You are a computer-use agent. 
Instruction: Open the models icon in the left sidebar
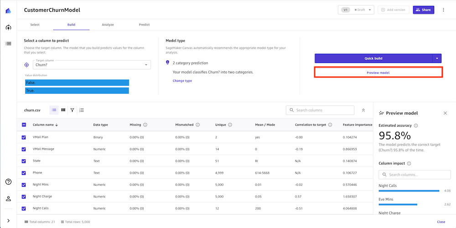[8, 28]
